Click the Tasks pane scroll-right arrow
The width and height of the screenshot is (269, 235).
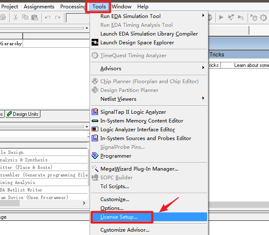84,203
